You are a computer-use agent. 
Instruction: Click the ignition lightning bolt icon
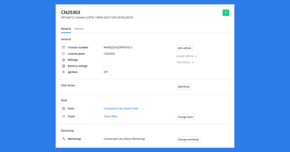64,72
